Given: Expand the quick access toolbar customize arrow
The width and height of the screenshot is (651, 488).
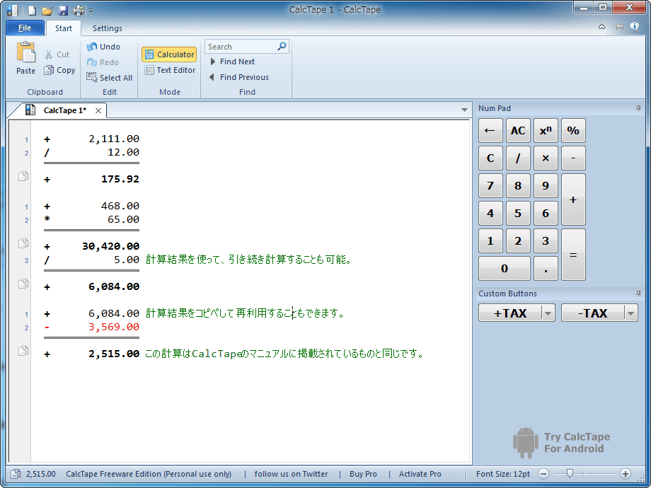Looking at the screenshot, I should pyautogui.click(x=91, y=11).
